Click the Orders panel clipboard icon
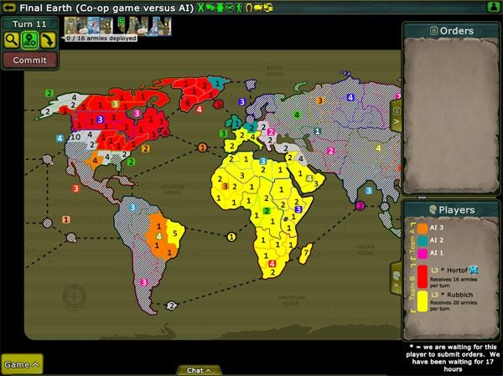The width and height of the screenshot is (503, 376). [434, 31]
